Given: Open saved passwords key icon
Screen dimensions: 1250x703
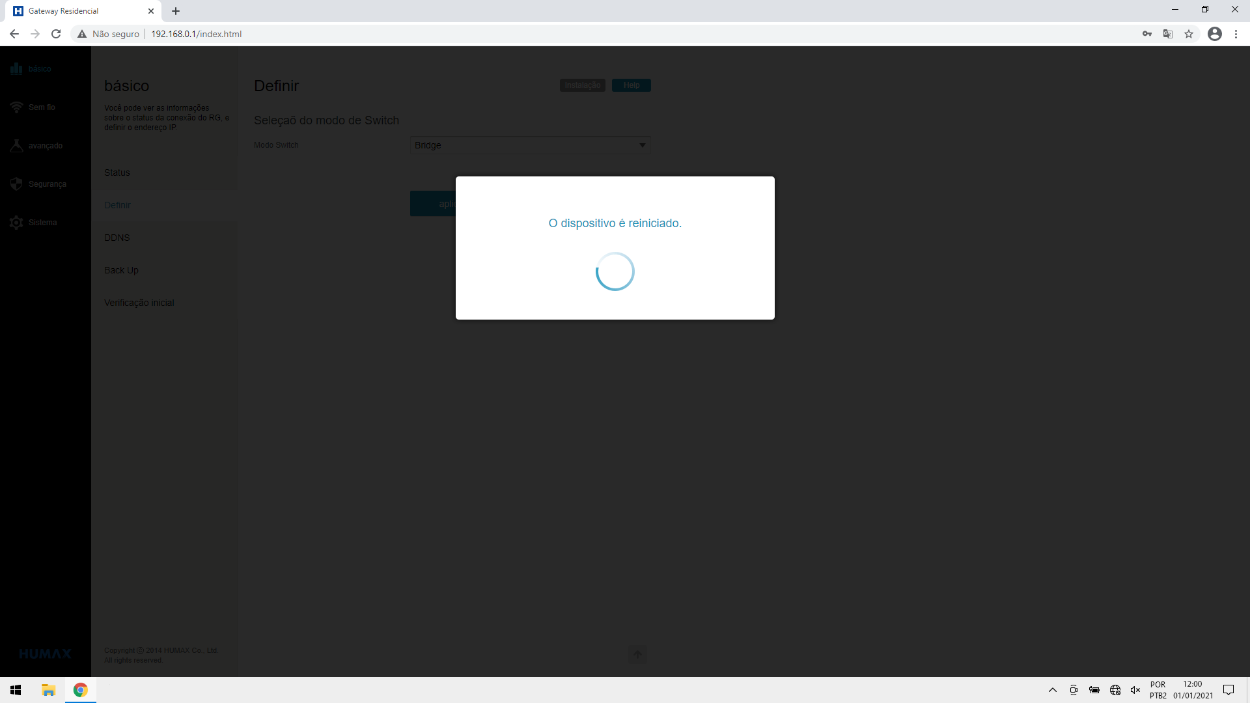Looking at the screenshot, I should point(1147,34).
